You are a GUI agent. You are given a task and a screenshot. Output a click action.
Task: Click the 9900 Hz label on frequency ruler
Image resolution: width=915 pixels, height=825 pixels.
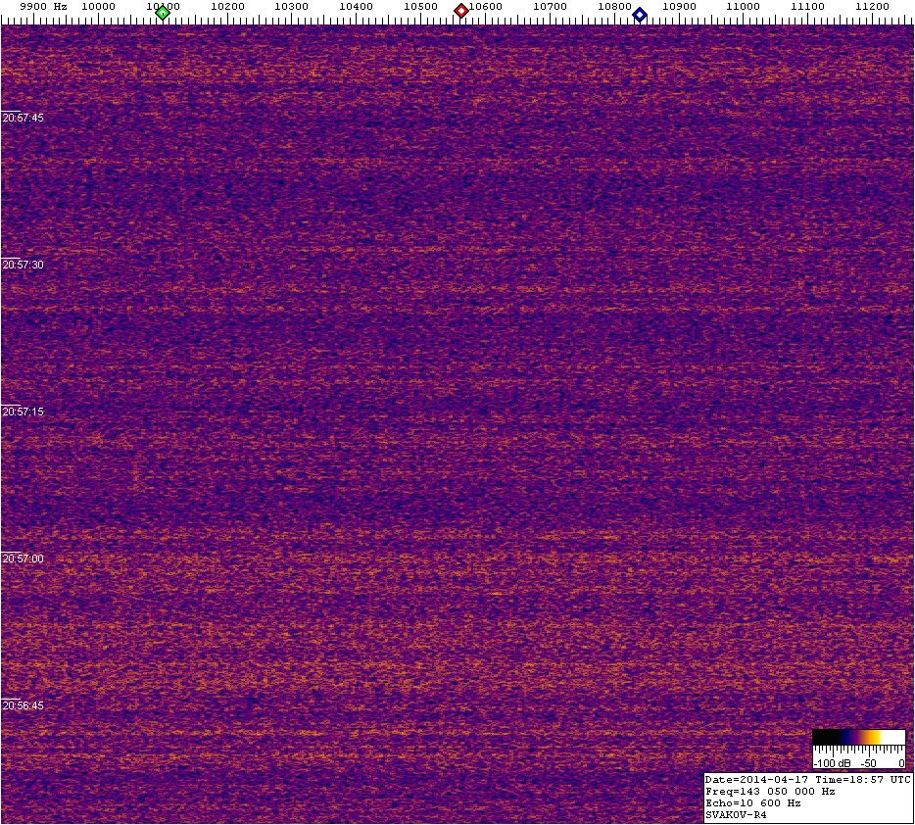pos(43,6)
